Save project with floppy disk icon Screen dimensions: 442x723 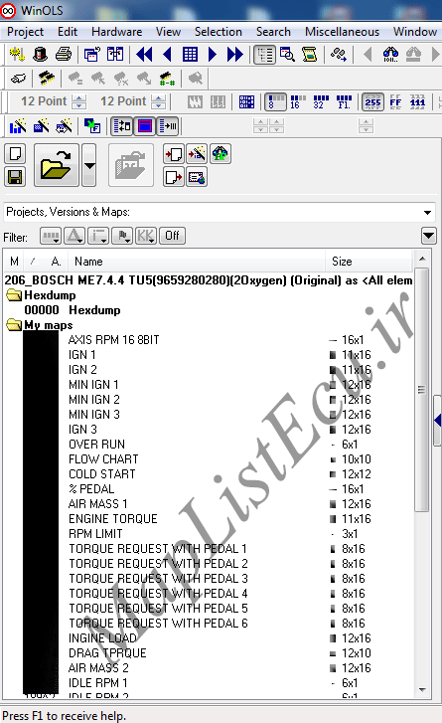click(15, 177)
